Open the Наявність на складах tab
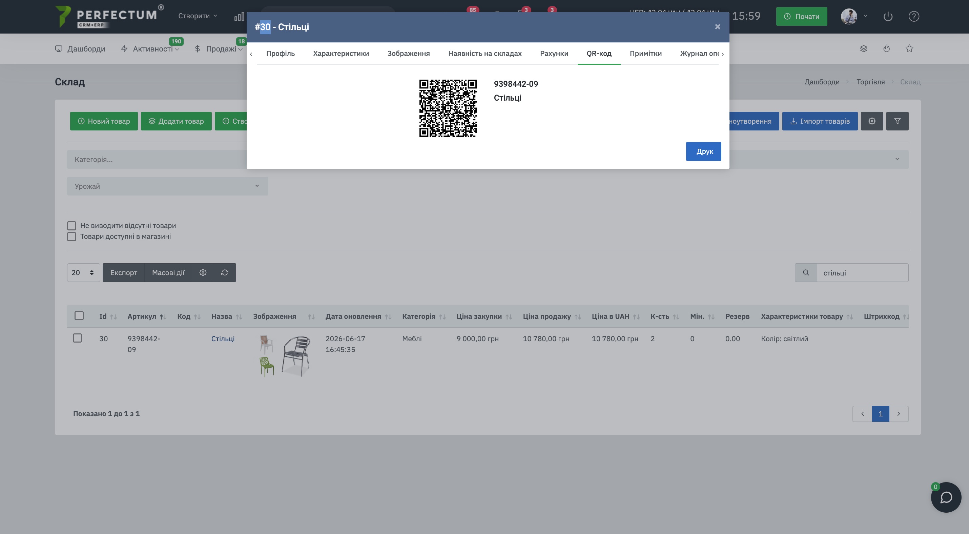Screen dimensions: 969x534 tap(484, 54)
